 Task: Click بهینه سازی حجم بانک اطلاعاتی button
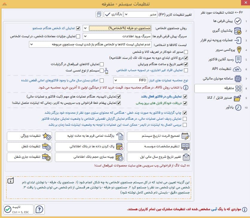90,157
